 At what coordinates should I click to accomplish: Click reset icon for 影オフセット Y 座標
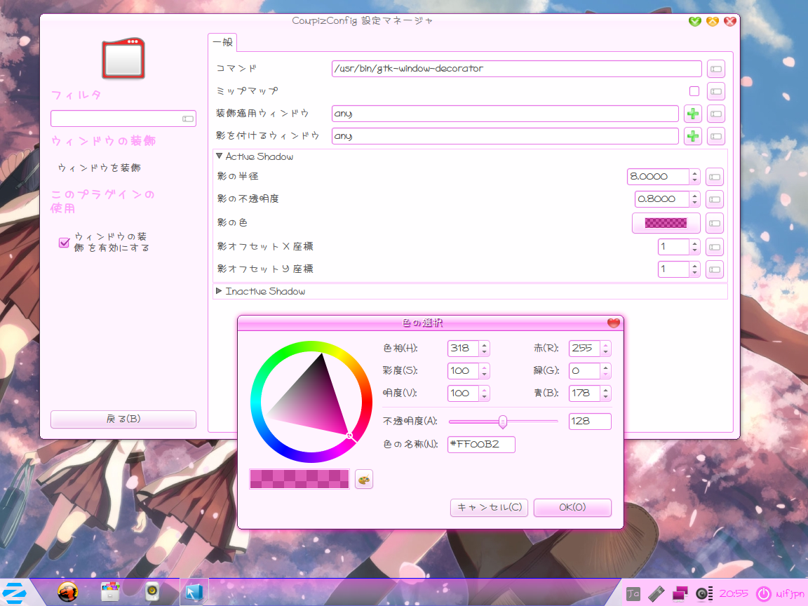click(714, 269)
